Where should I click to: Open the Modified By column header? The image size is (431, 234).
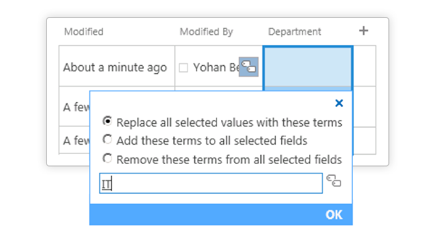pos(206,32)
